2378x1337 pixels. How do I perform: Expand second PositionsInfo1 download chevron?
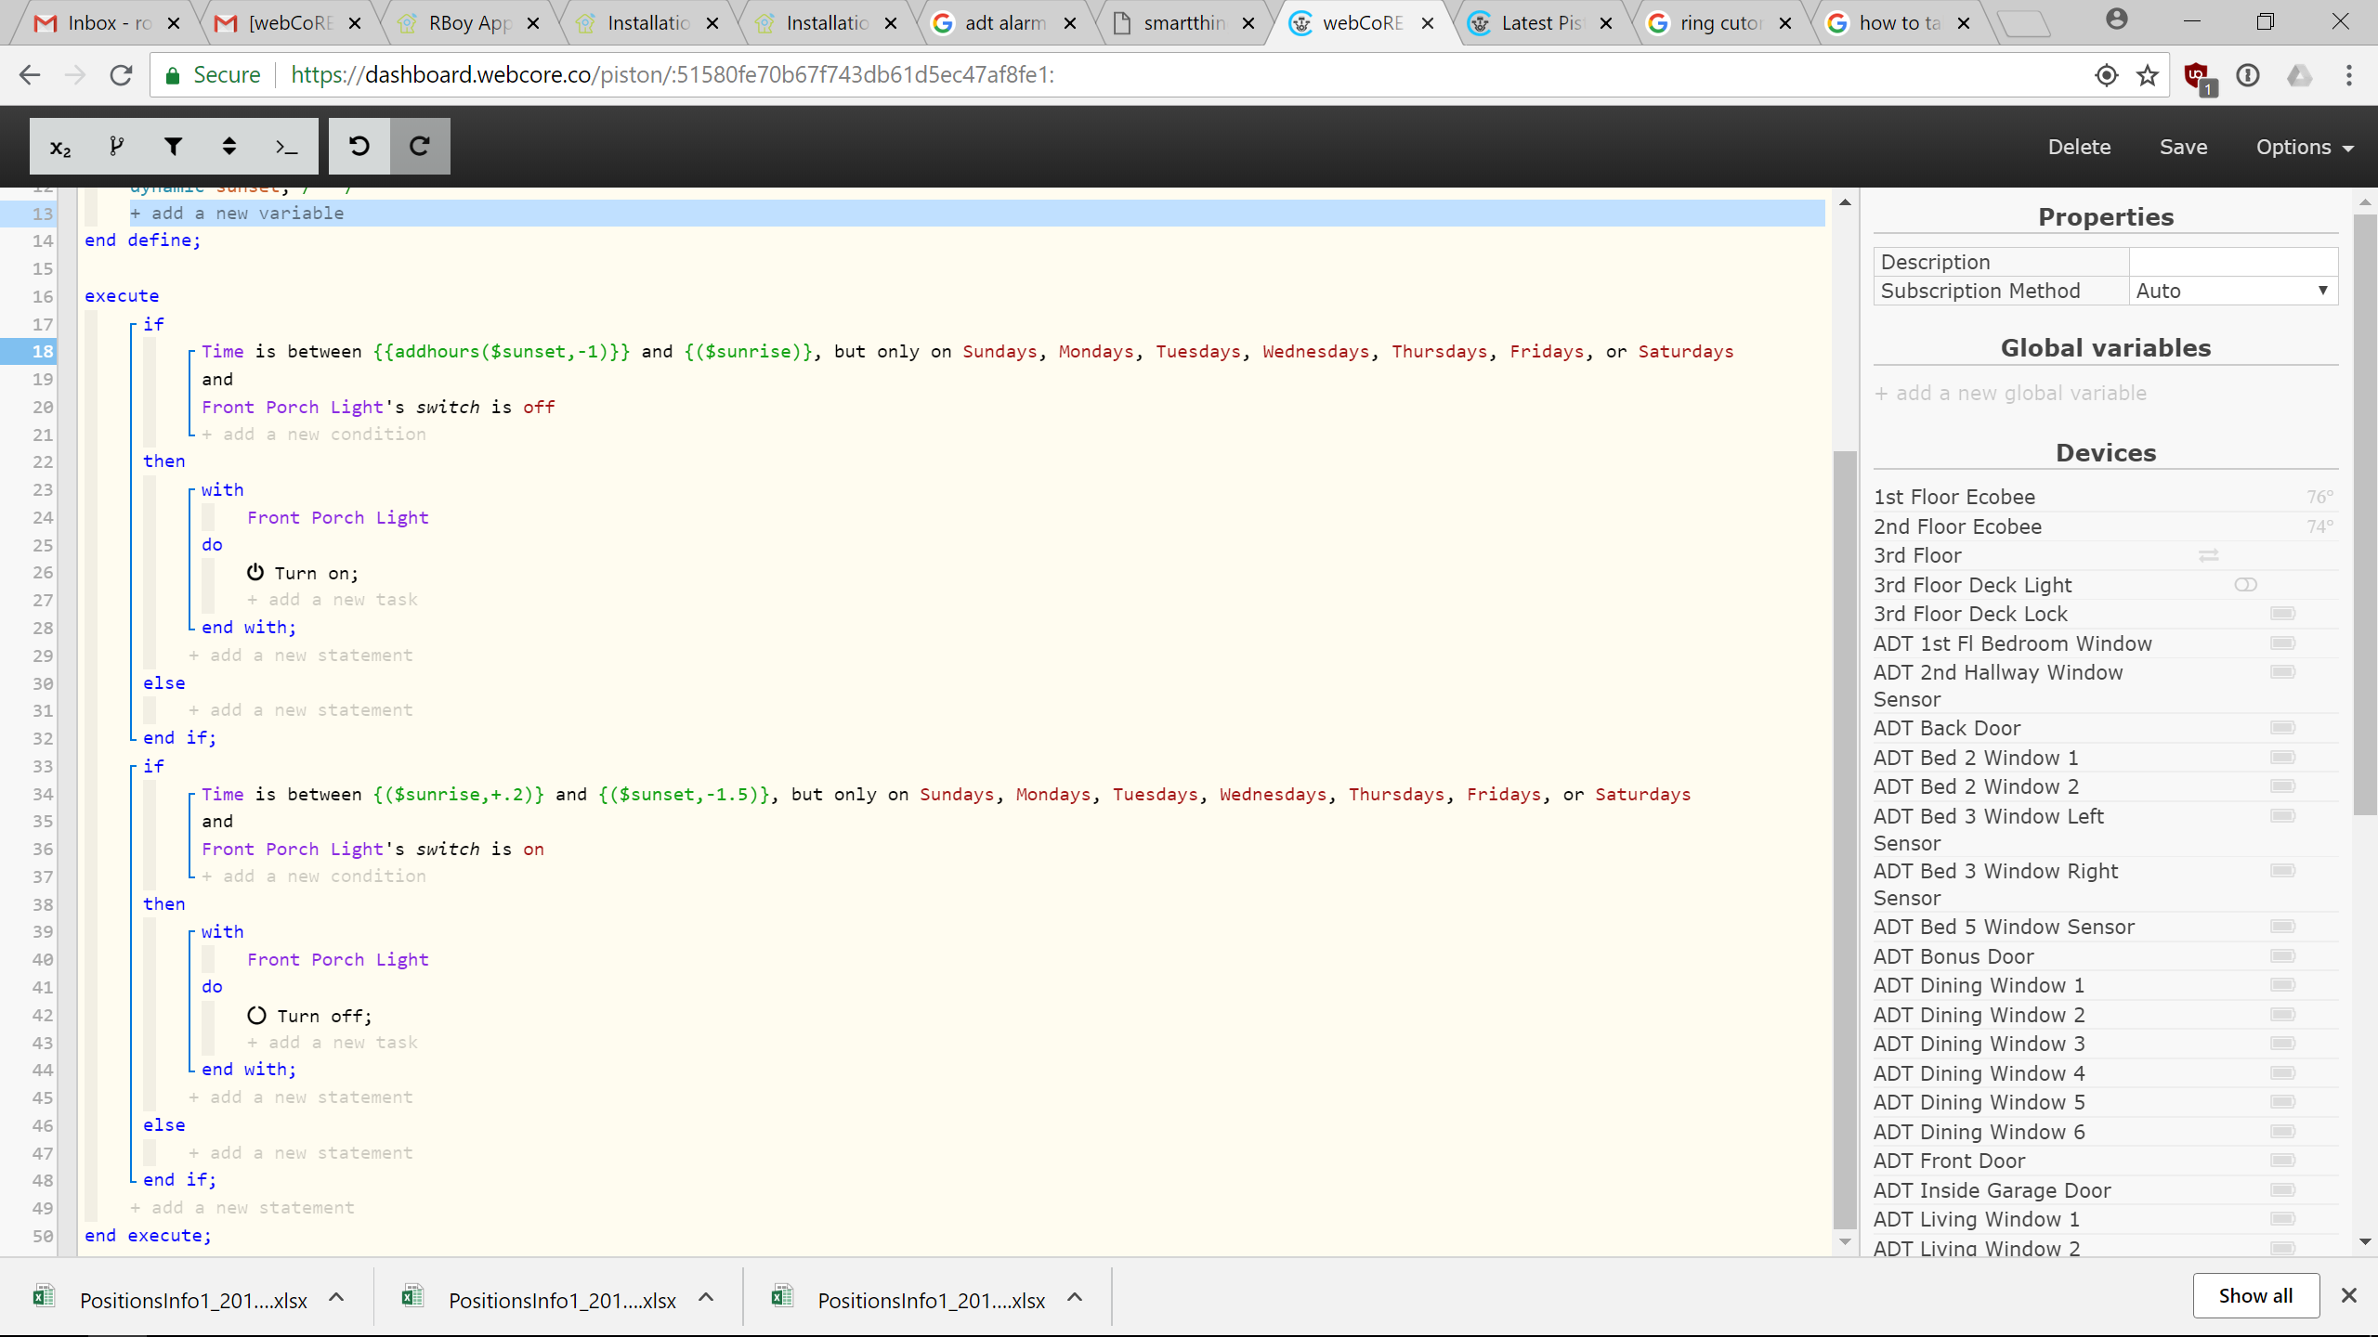(x=706, y=1298)
